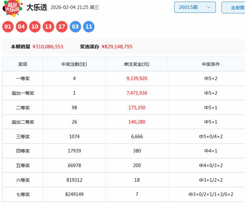
Task: Select red ball number 10
Action: [35, 27]
